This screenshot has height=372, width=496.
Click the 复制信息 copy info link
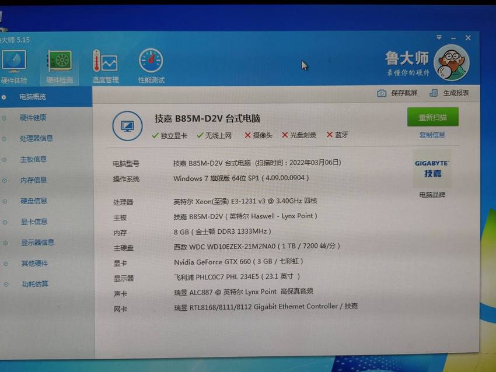[432, 135]
